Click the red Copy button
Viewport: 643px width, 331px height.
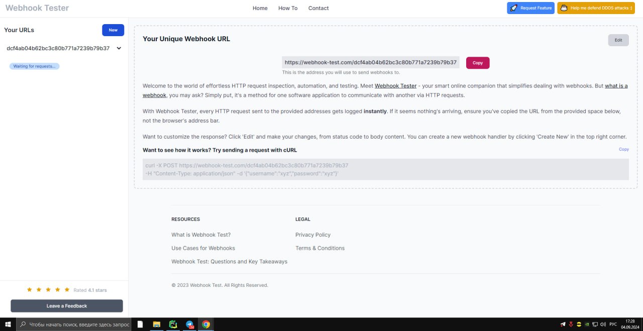pos(478,63)
